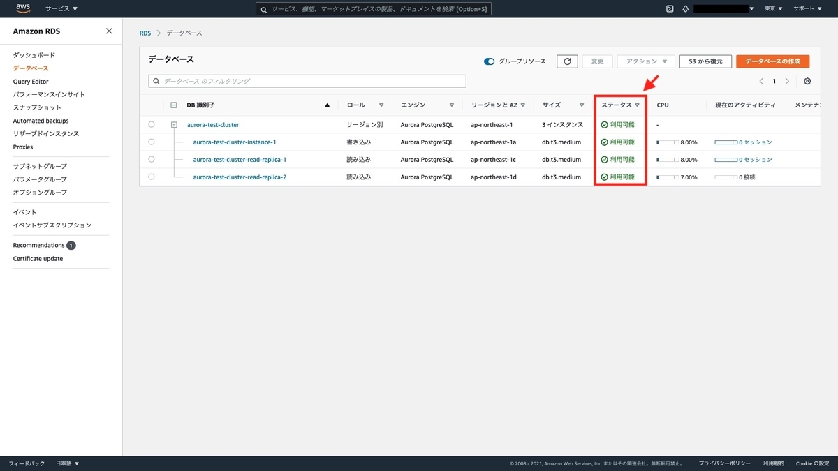
Task: Open Proxies in sidebar
Action: pos(23,147)
